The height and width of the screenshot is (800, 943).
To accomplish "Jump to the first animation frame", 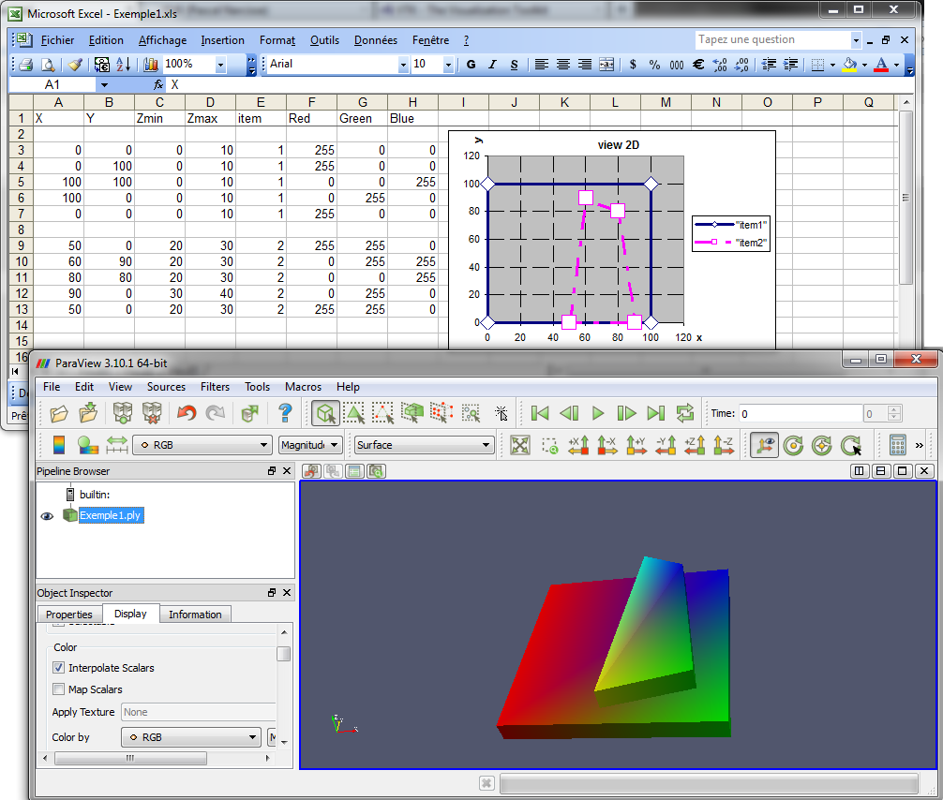I will click(540, 413).
